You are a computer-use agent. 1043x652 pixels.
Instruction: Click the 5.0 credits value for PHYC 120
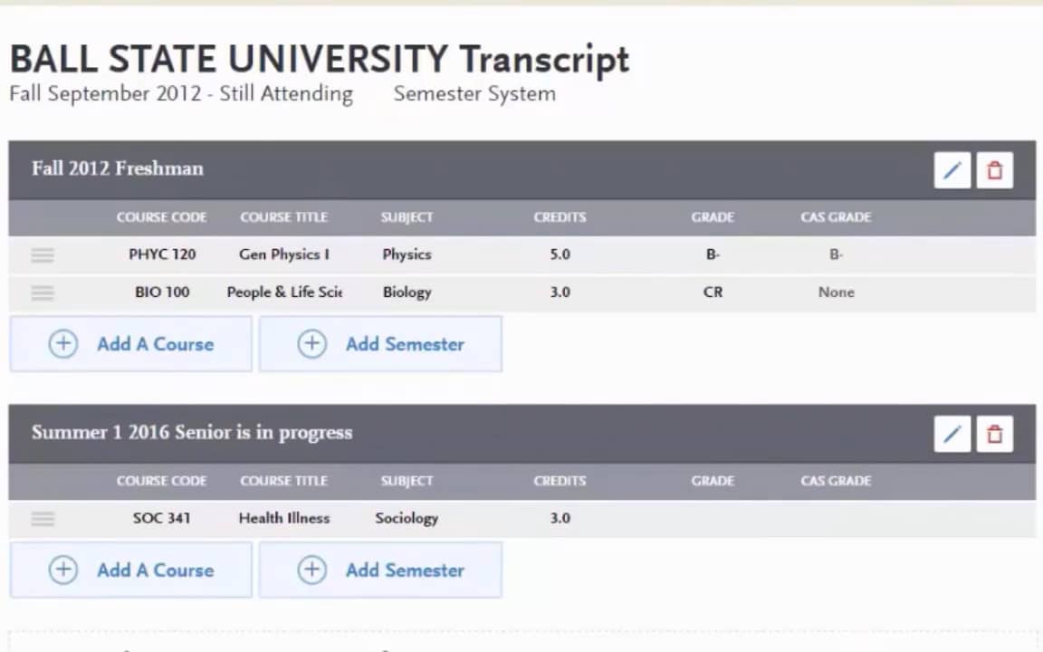(560, 254)
